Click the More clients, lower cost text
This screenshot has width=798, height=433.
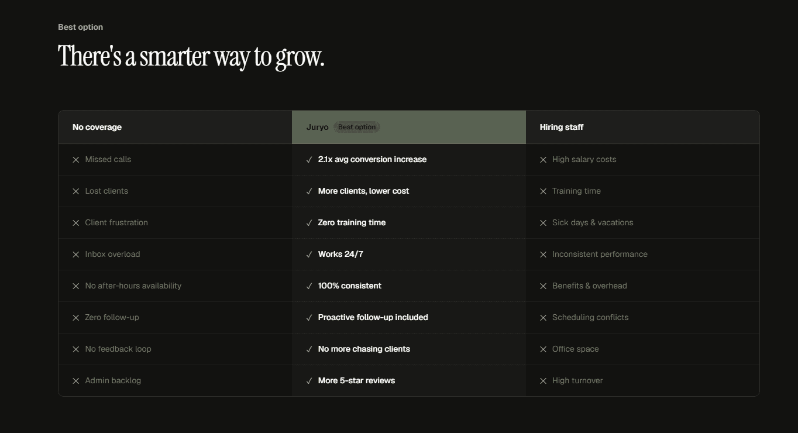(x=364, y=191)
